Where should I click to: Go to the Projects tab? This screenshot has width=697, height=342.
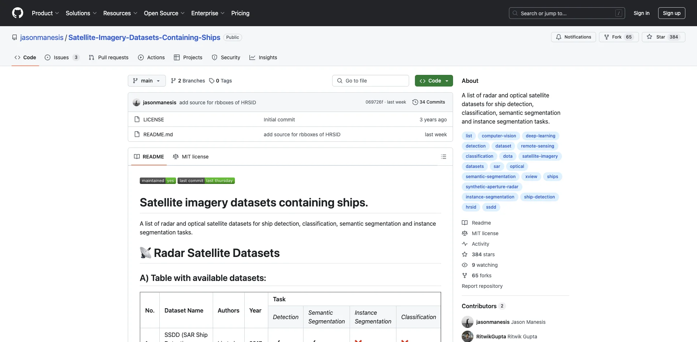tap(188, 57)
